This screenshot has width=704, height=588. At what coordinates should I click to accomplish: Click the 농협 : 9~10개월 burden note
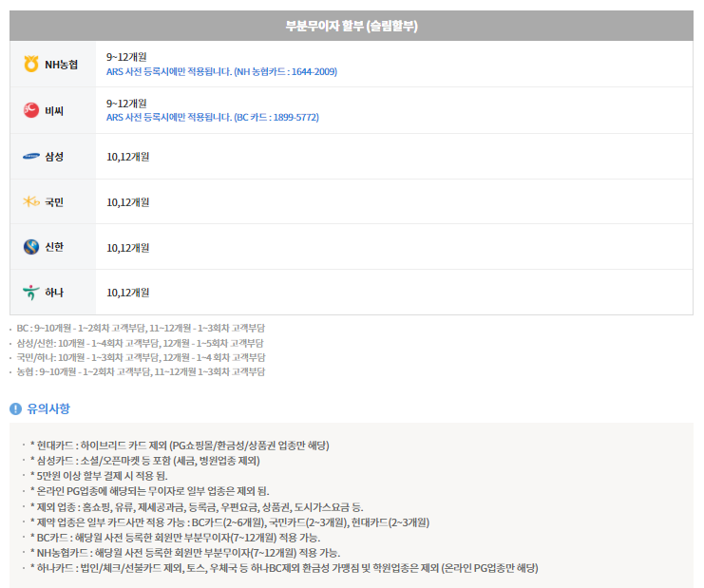point(141,372)
